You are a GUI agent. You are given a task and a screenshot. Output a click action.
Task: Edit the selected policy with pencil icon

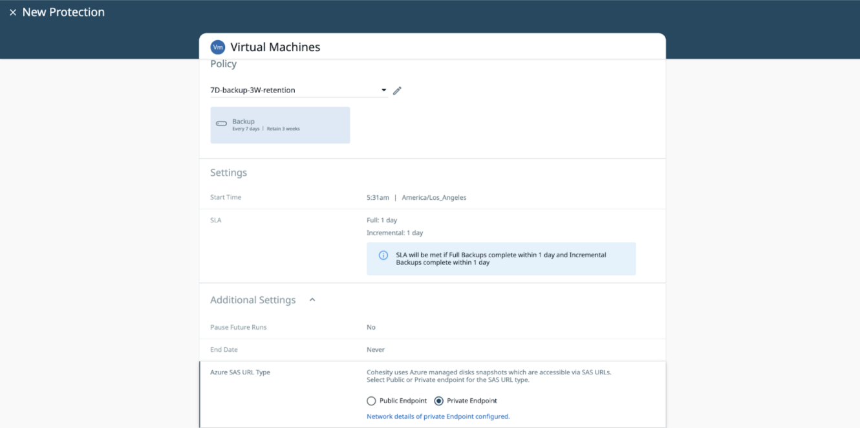point(397,91)
